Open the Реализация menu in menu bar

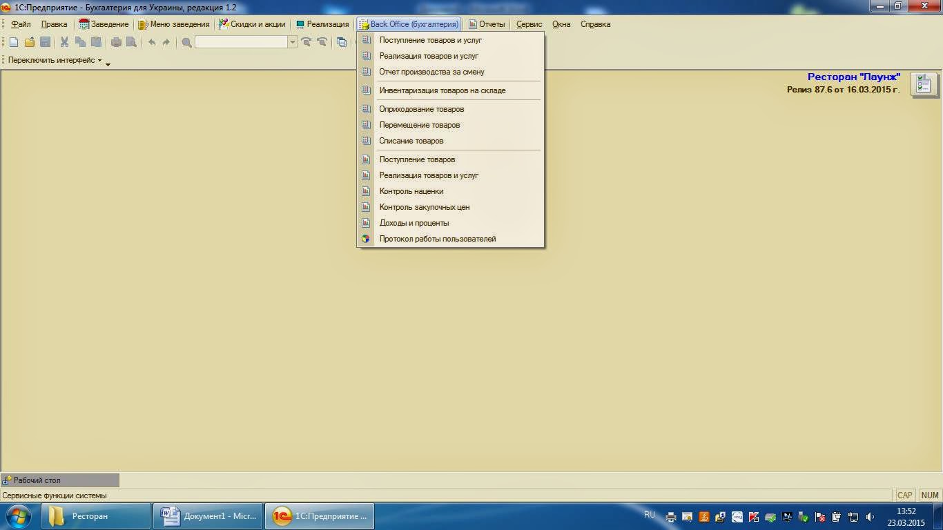pos(322,24)
